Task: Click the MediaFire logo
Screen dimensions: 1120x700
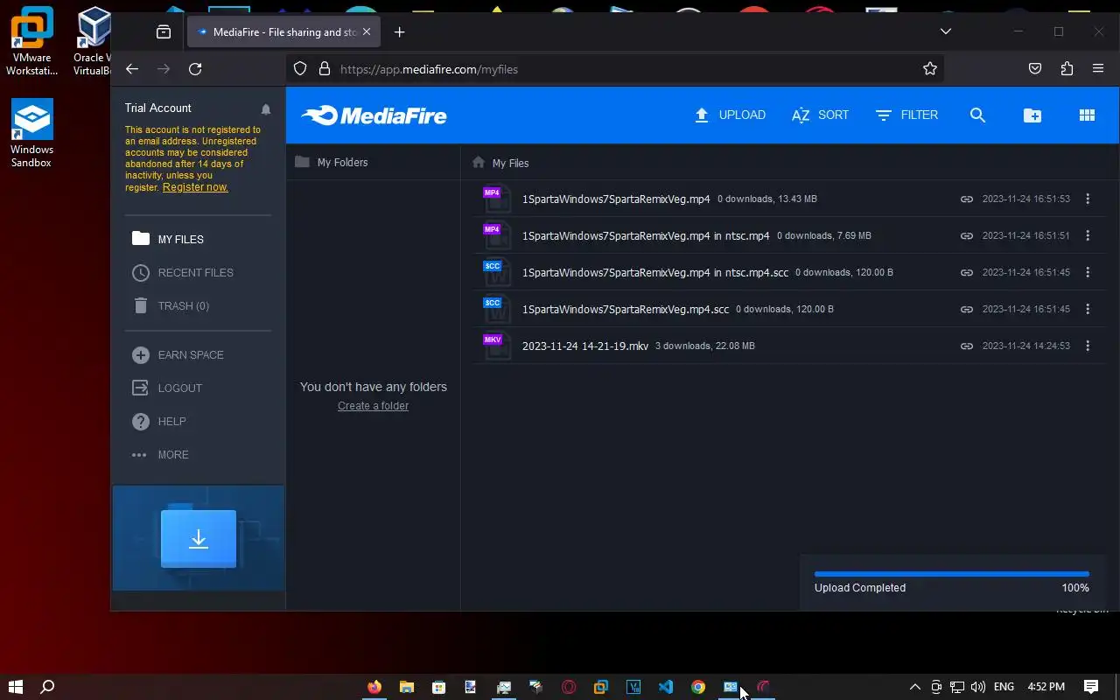Action: point(374,115)
